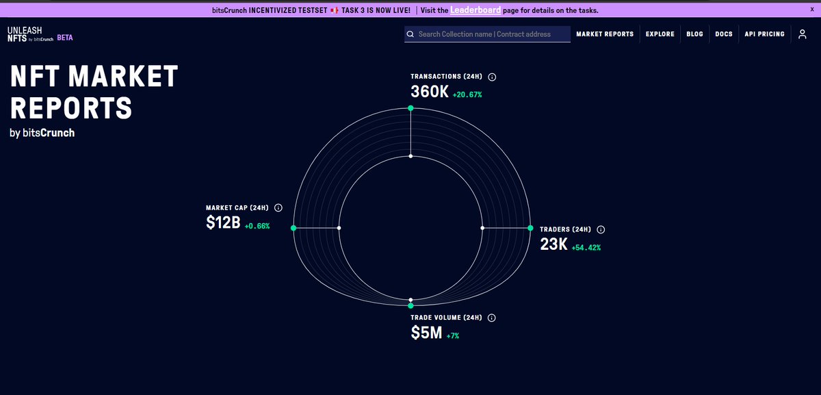Click the 360K transactions value
821x395 pixels.
point(430,92)
